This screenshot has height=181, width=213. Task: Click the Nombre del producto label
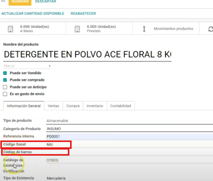coord(21,44)
